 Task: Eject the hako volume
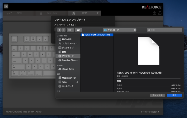[x=77, y=82]
